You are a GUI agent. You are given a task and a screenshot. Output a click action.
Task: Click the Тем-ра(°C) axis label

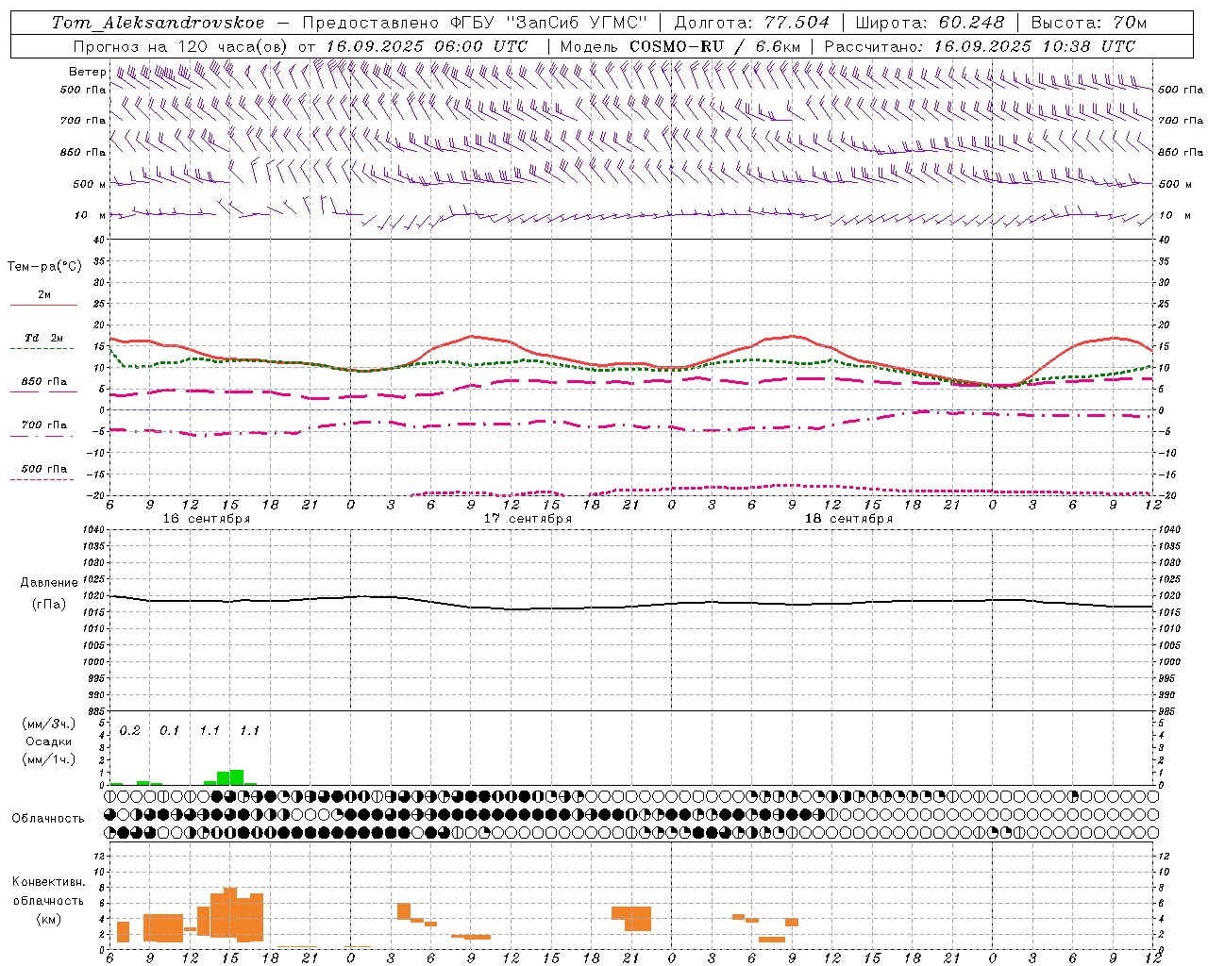pos(44,267)
